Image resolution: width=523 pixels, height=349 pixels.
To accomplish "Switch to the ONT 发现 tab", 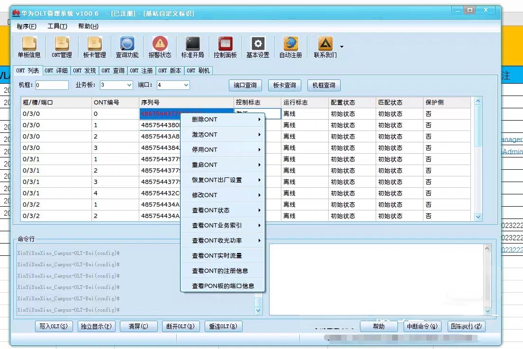I will coord(84,70).
